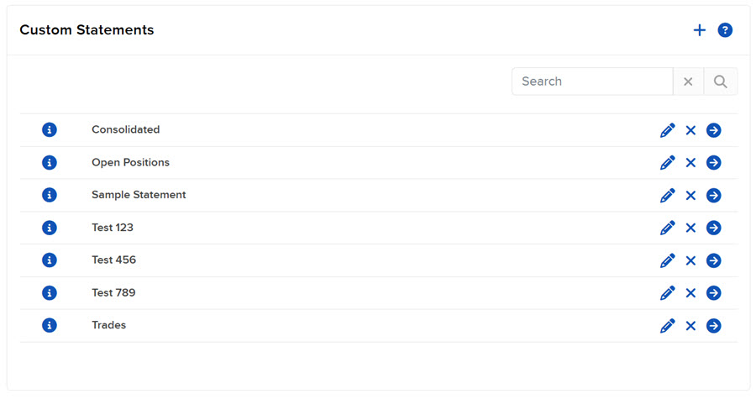
Task: Show info for Trades statement
Action: pyautogui.click(x=50, y=325)
